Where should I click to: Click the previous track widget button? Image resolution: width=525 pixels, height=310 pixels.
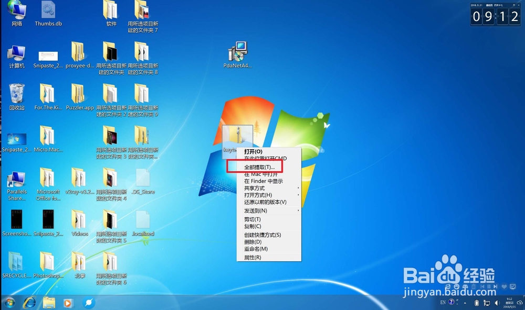coord(482,286)
